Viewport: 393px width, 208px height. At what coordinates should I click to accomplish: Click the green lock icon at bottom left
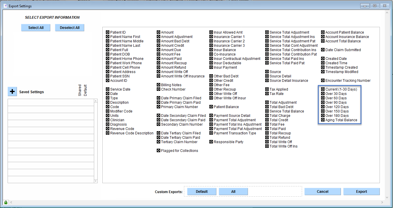click(6, 202)
